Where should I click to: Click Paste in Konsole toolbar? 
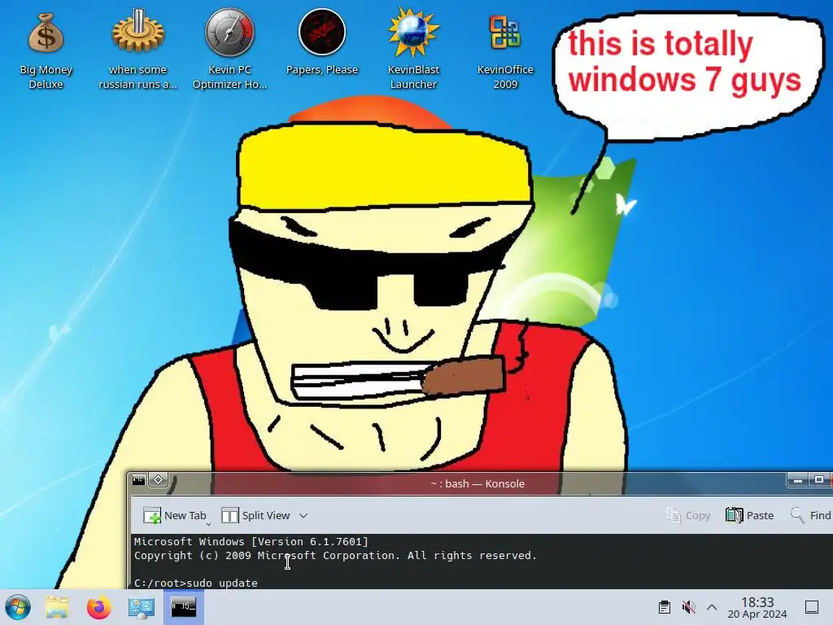point(749,515)
